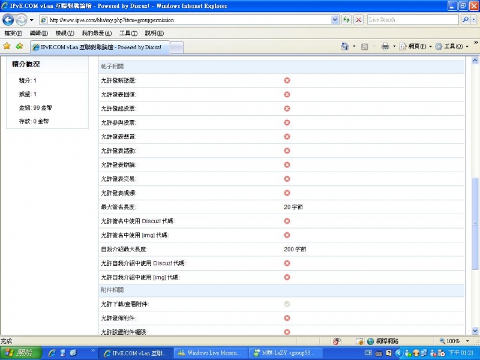Open the 檔案 menu
Screen dimensions: 480x360
click(12, 33)
